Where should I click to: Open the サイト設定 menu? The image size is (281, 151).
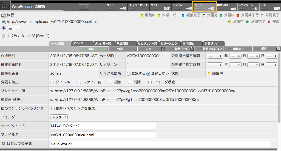tap(160, 7)
